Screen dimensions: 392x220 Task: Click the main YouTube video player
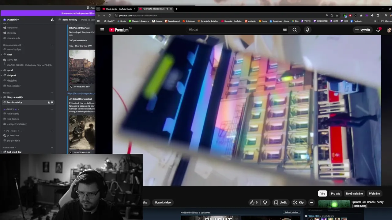point(247,110)
